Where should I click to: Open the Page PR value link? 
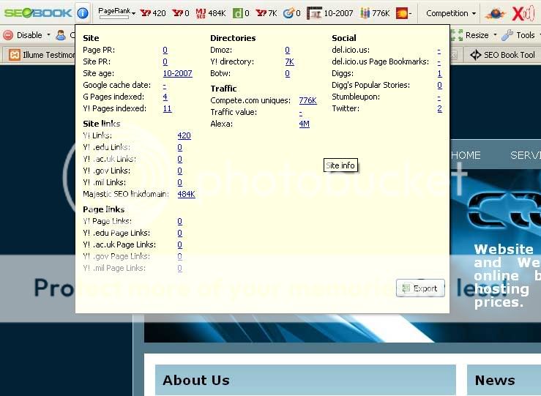pos(165,50)
